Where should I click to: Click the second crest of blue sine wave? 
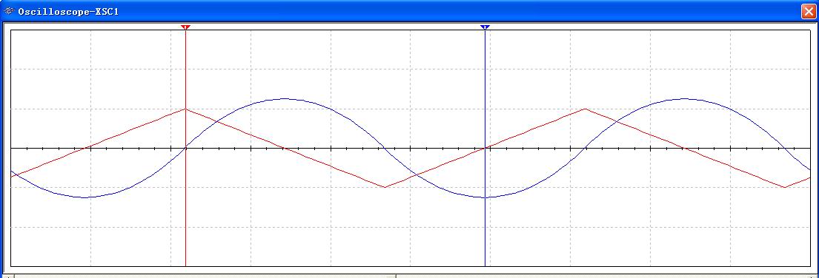coord(683,98)
